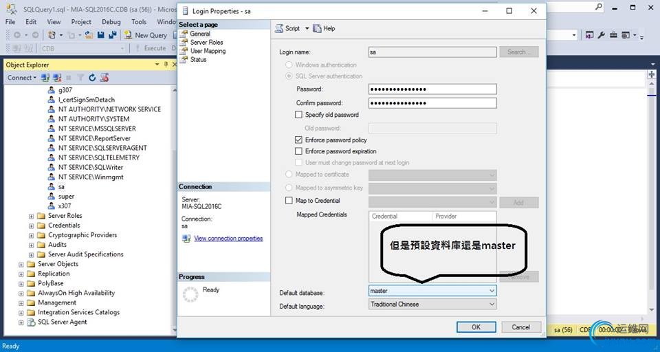Click the split-window icon above the editor scrollbar
660x352 pixels.
coord(652,74)
